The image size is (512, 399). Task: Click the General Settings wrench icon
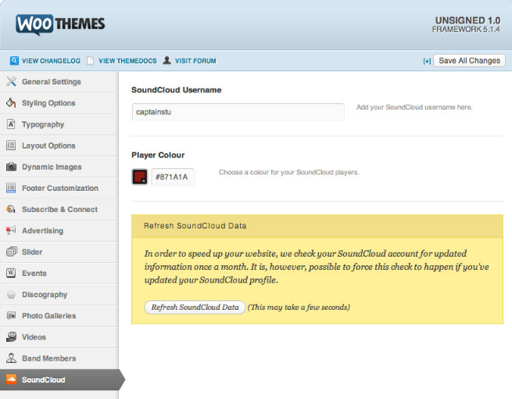(11, 81)
